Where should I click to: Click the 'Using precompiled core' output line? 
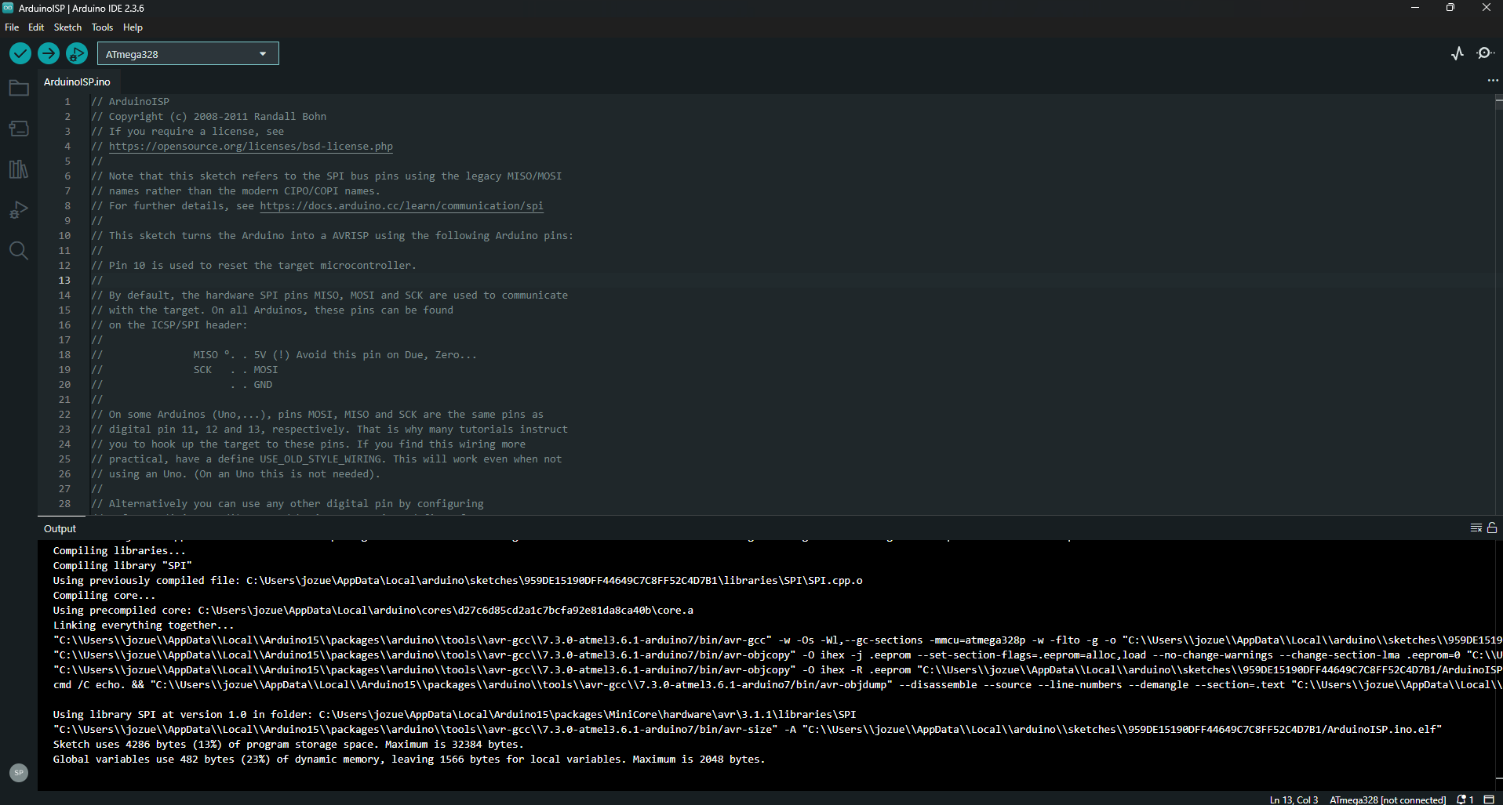click(373, 611)
